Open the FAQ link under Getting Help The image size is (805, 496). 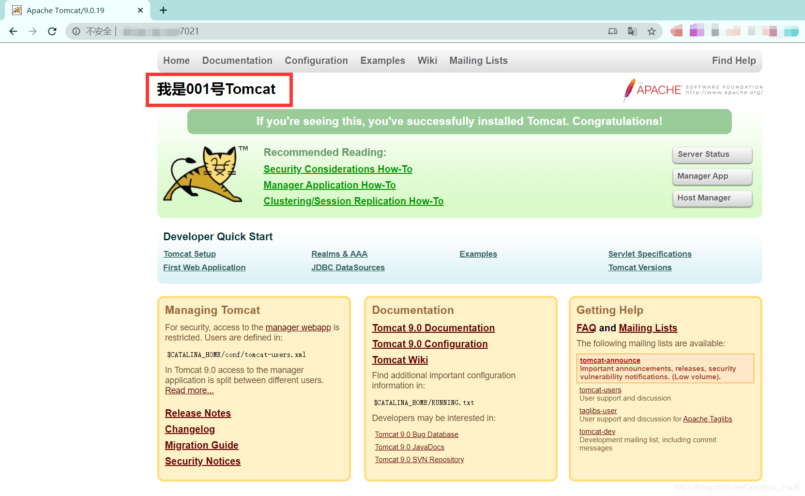click(x=586, y=328)
